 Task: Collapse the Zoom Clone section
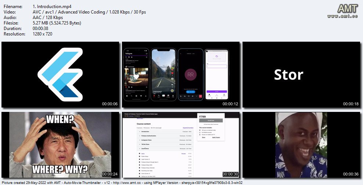coord(165,148)
